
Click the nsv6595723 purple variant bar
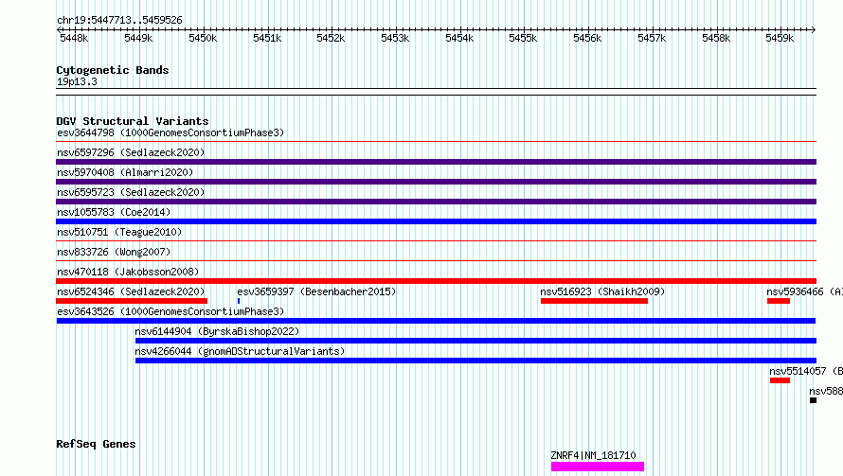(436, 202)
